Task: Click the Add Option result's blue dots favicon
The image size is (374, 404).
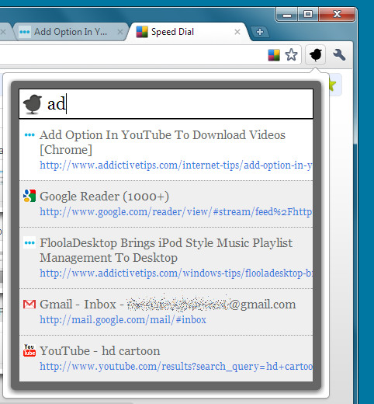Action: coord(29,135)
